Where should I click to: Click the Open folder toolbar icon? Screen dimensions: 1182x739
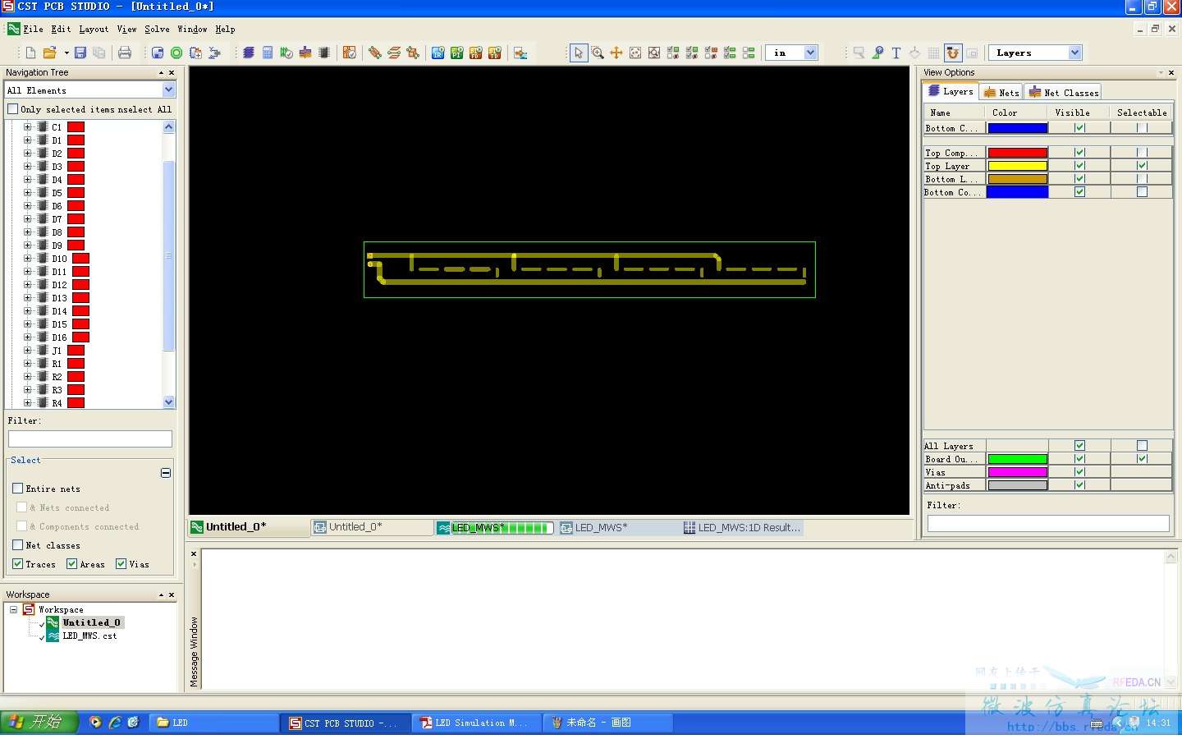tap(49, 53)
